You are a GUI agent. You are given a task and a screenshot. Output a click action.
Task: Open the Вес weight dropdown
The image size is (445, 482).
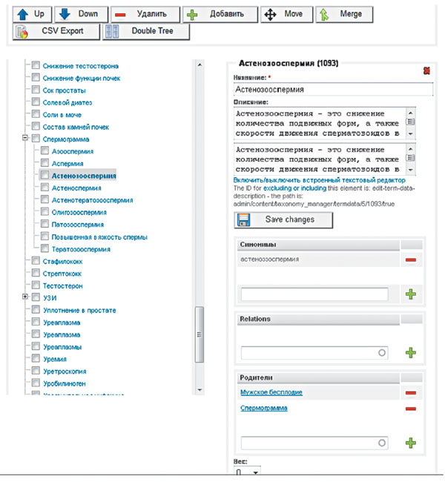click(247, 472)
